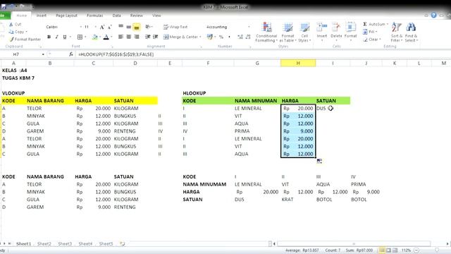Open the Insert ribbon tab
The height and width of the screenshot is (254, 451).
[41, 16]
